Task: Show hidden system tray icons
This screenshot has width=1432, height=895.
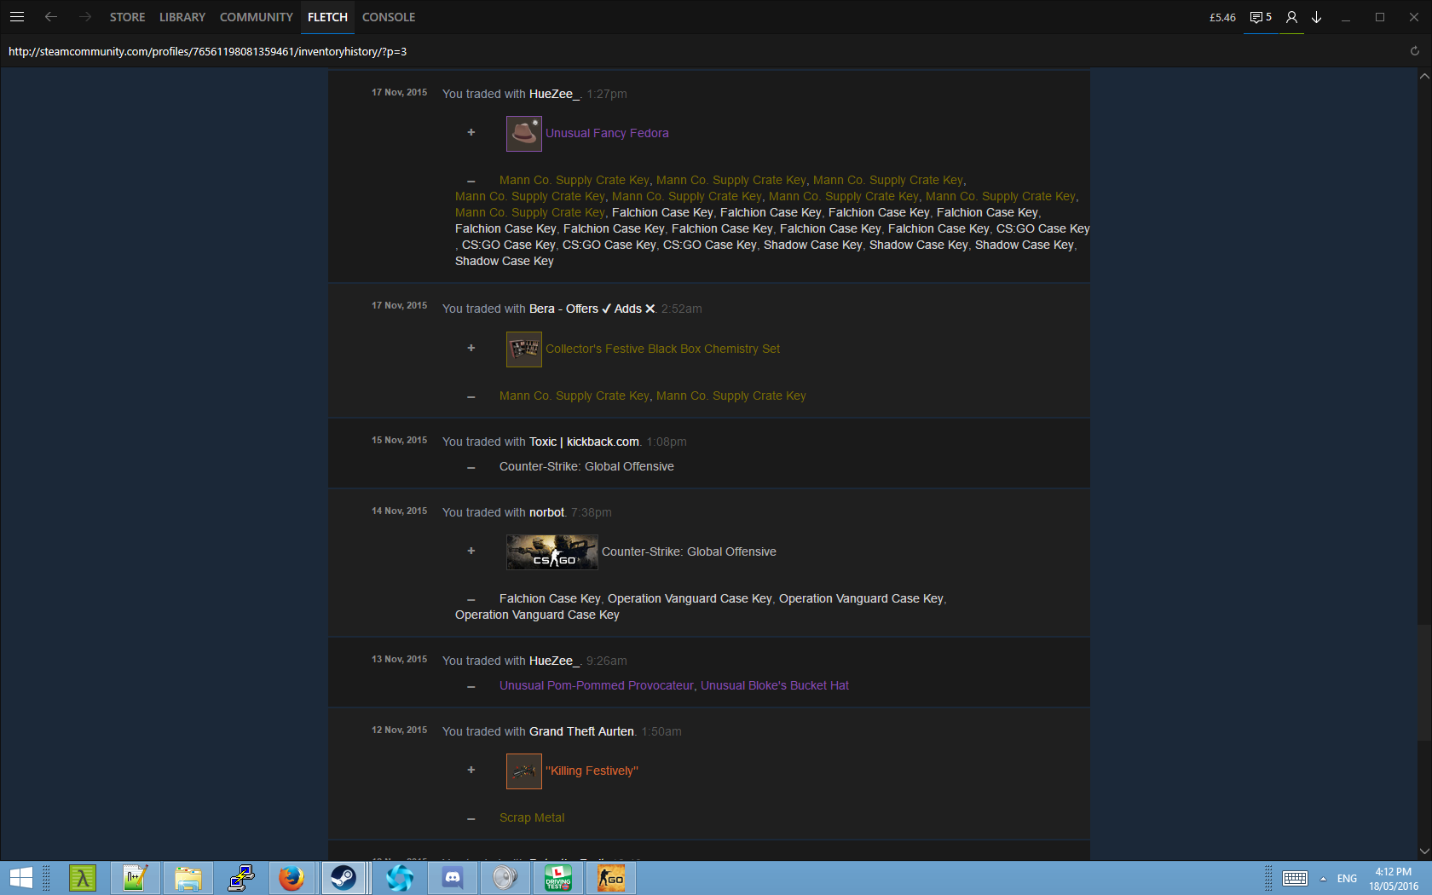Action: coord(1323,879)
